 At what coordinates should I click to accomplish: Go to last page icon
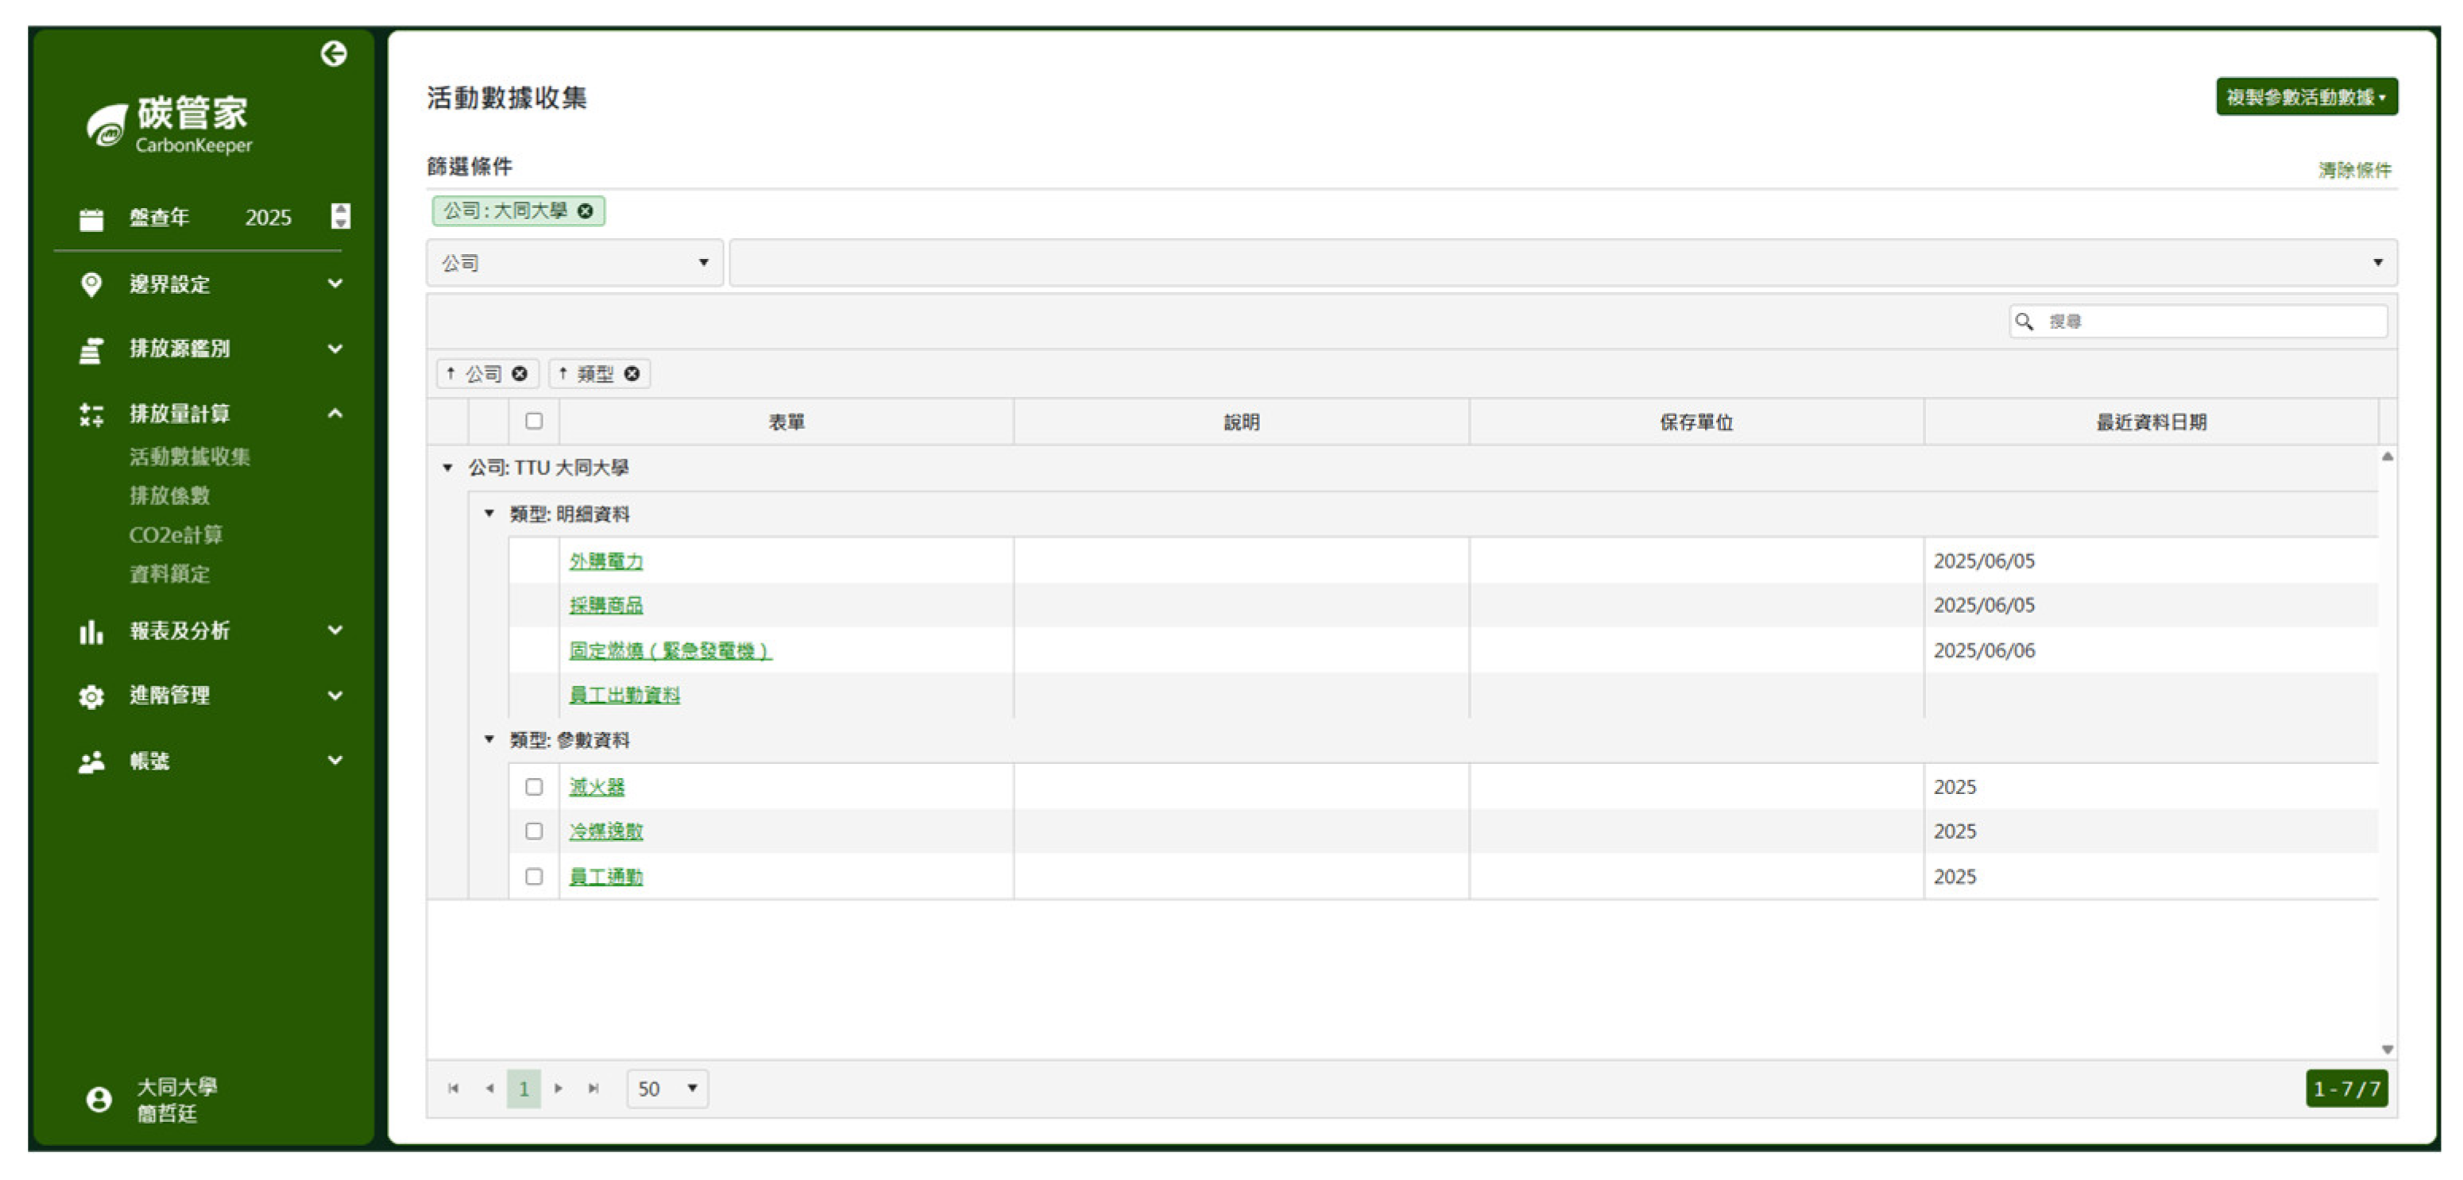point(594,1088)
